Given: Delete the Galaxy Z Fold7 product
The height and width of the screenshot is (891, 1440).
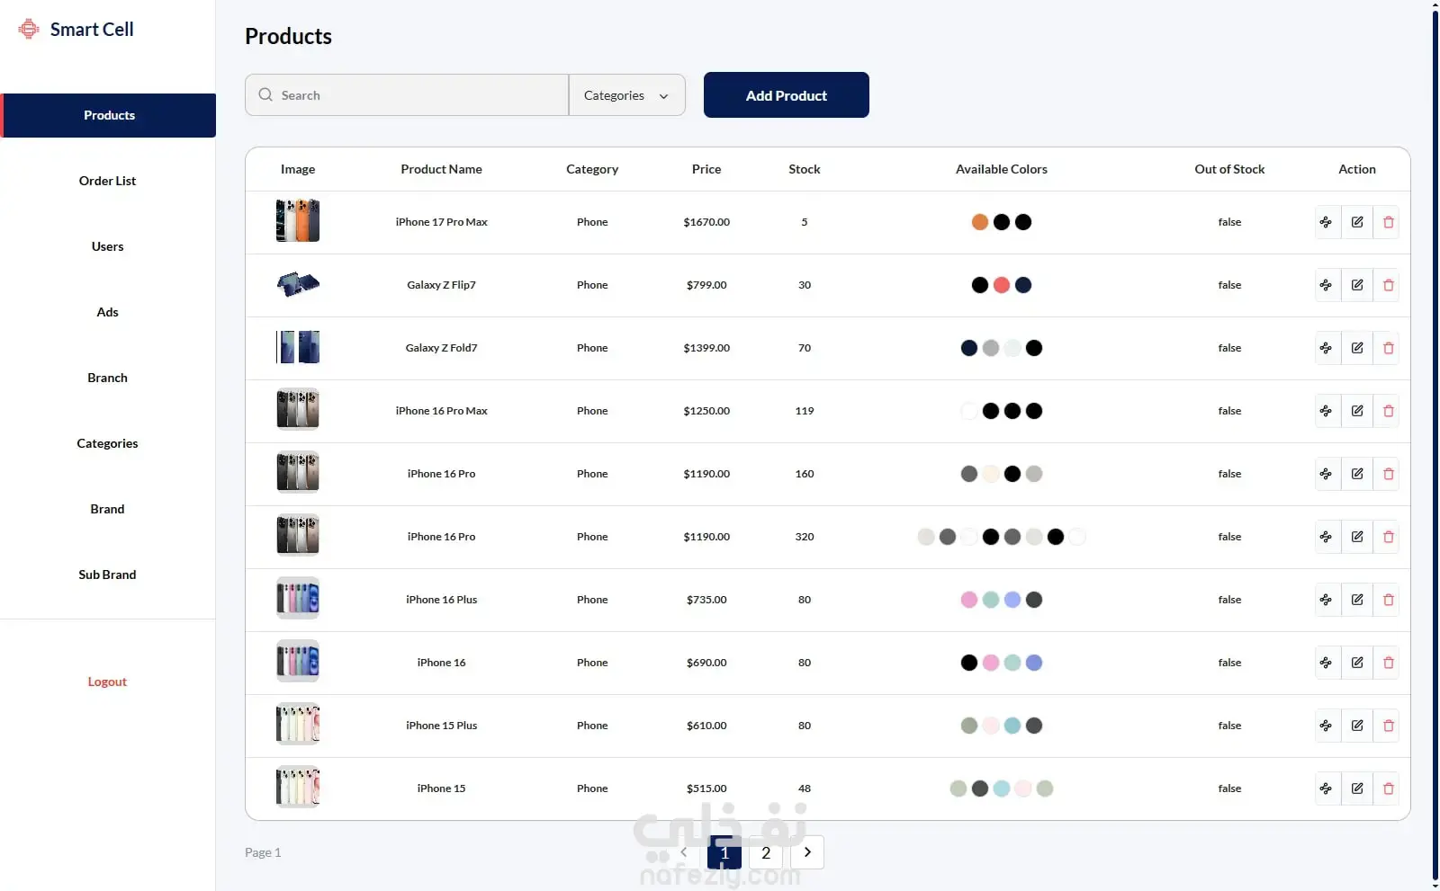Looking at the screenshot, I should pos(1388,348).
